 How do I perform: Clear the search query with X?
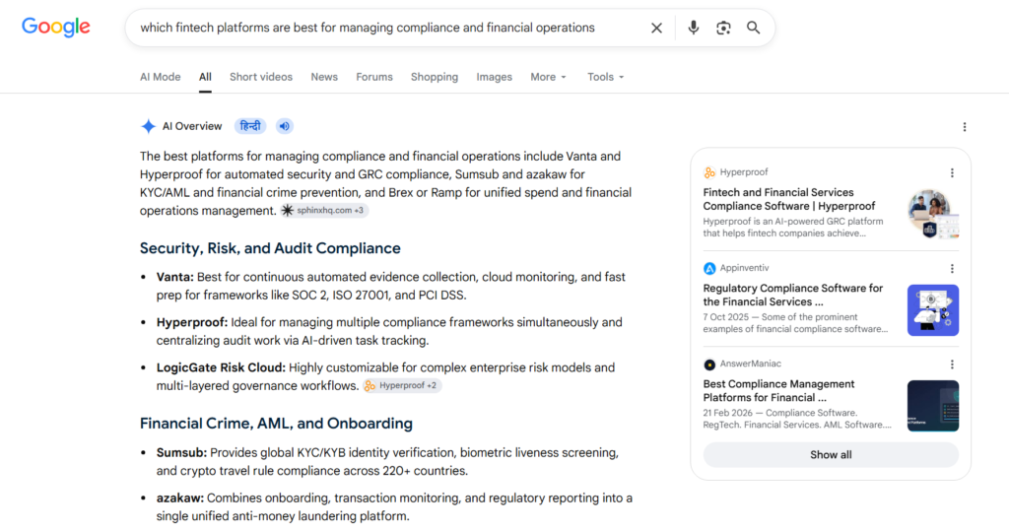pyautogui.click(x=656, y=28)
